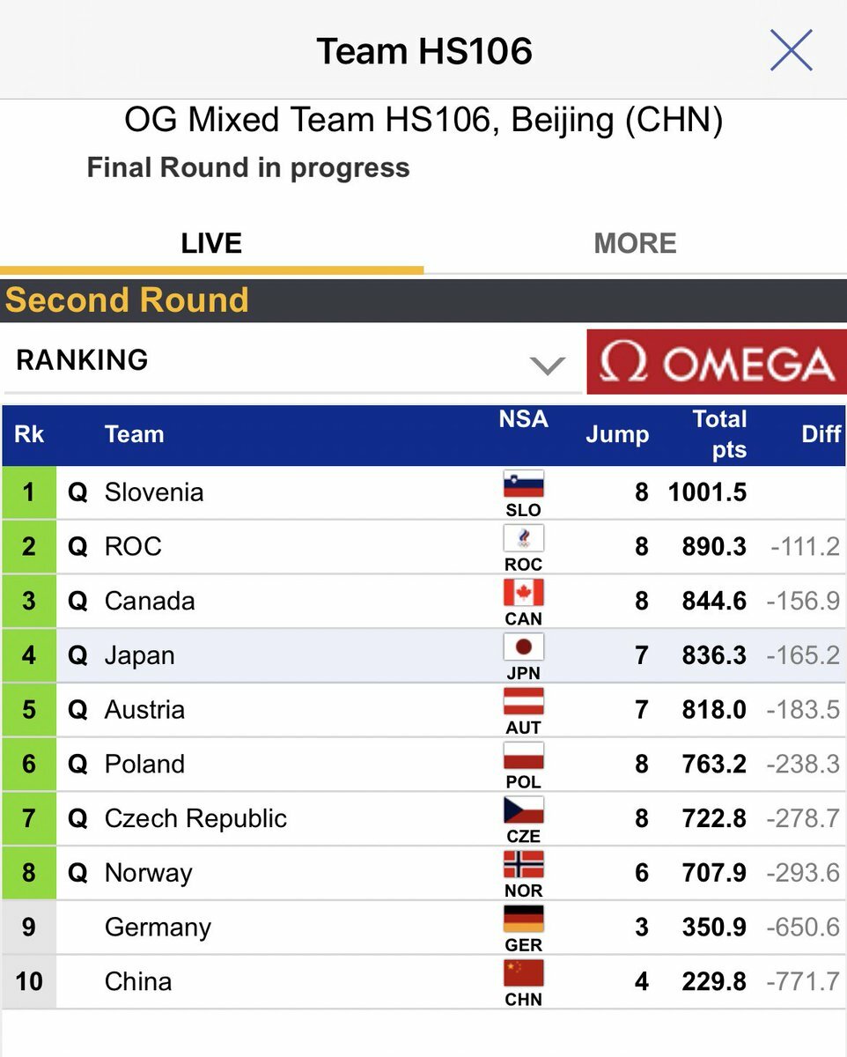Click the Austria flag icon

pyautogui.click(x=523, y=703)
